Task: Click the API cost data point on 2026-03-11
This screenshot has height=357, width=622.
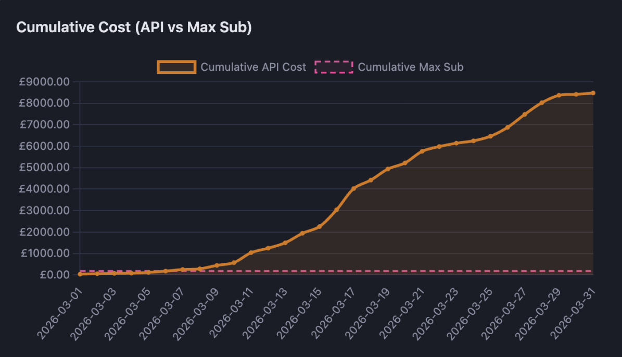Action: tap(251, 252)
